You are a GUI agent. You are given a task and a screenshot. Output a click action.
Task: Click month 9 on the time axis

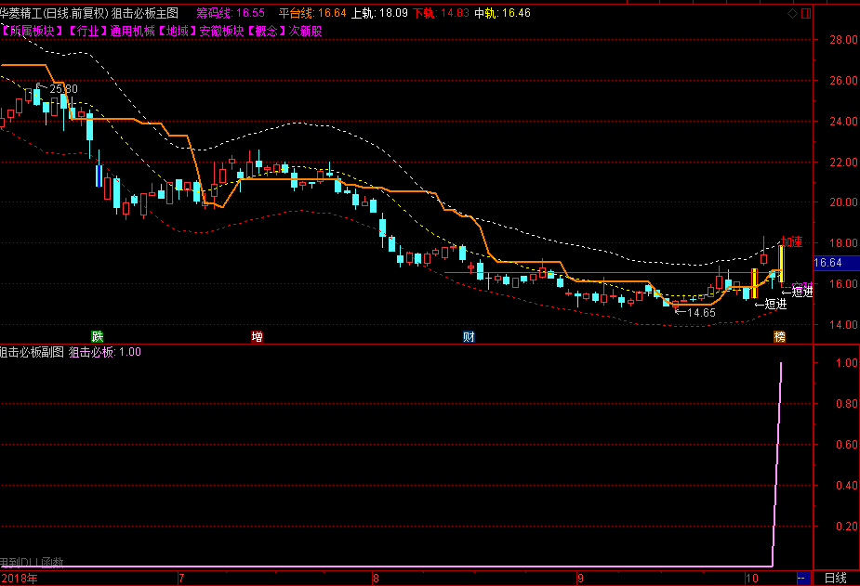click(x=580, y=579)
